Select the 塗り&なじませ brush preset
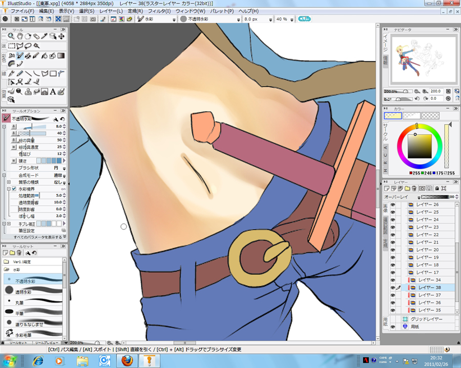461x368 pixels. [33, 323]
